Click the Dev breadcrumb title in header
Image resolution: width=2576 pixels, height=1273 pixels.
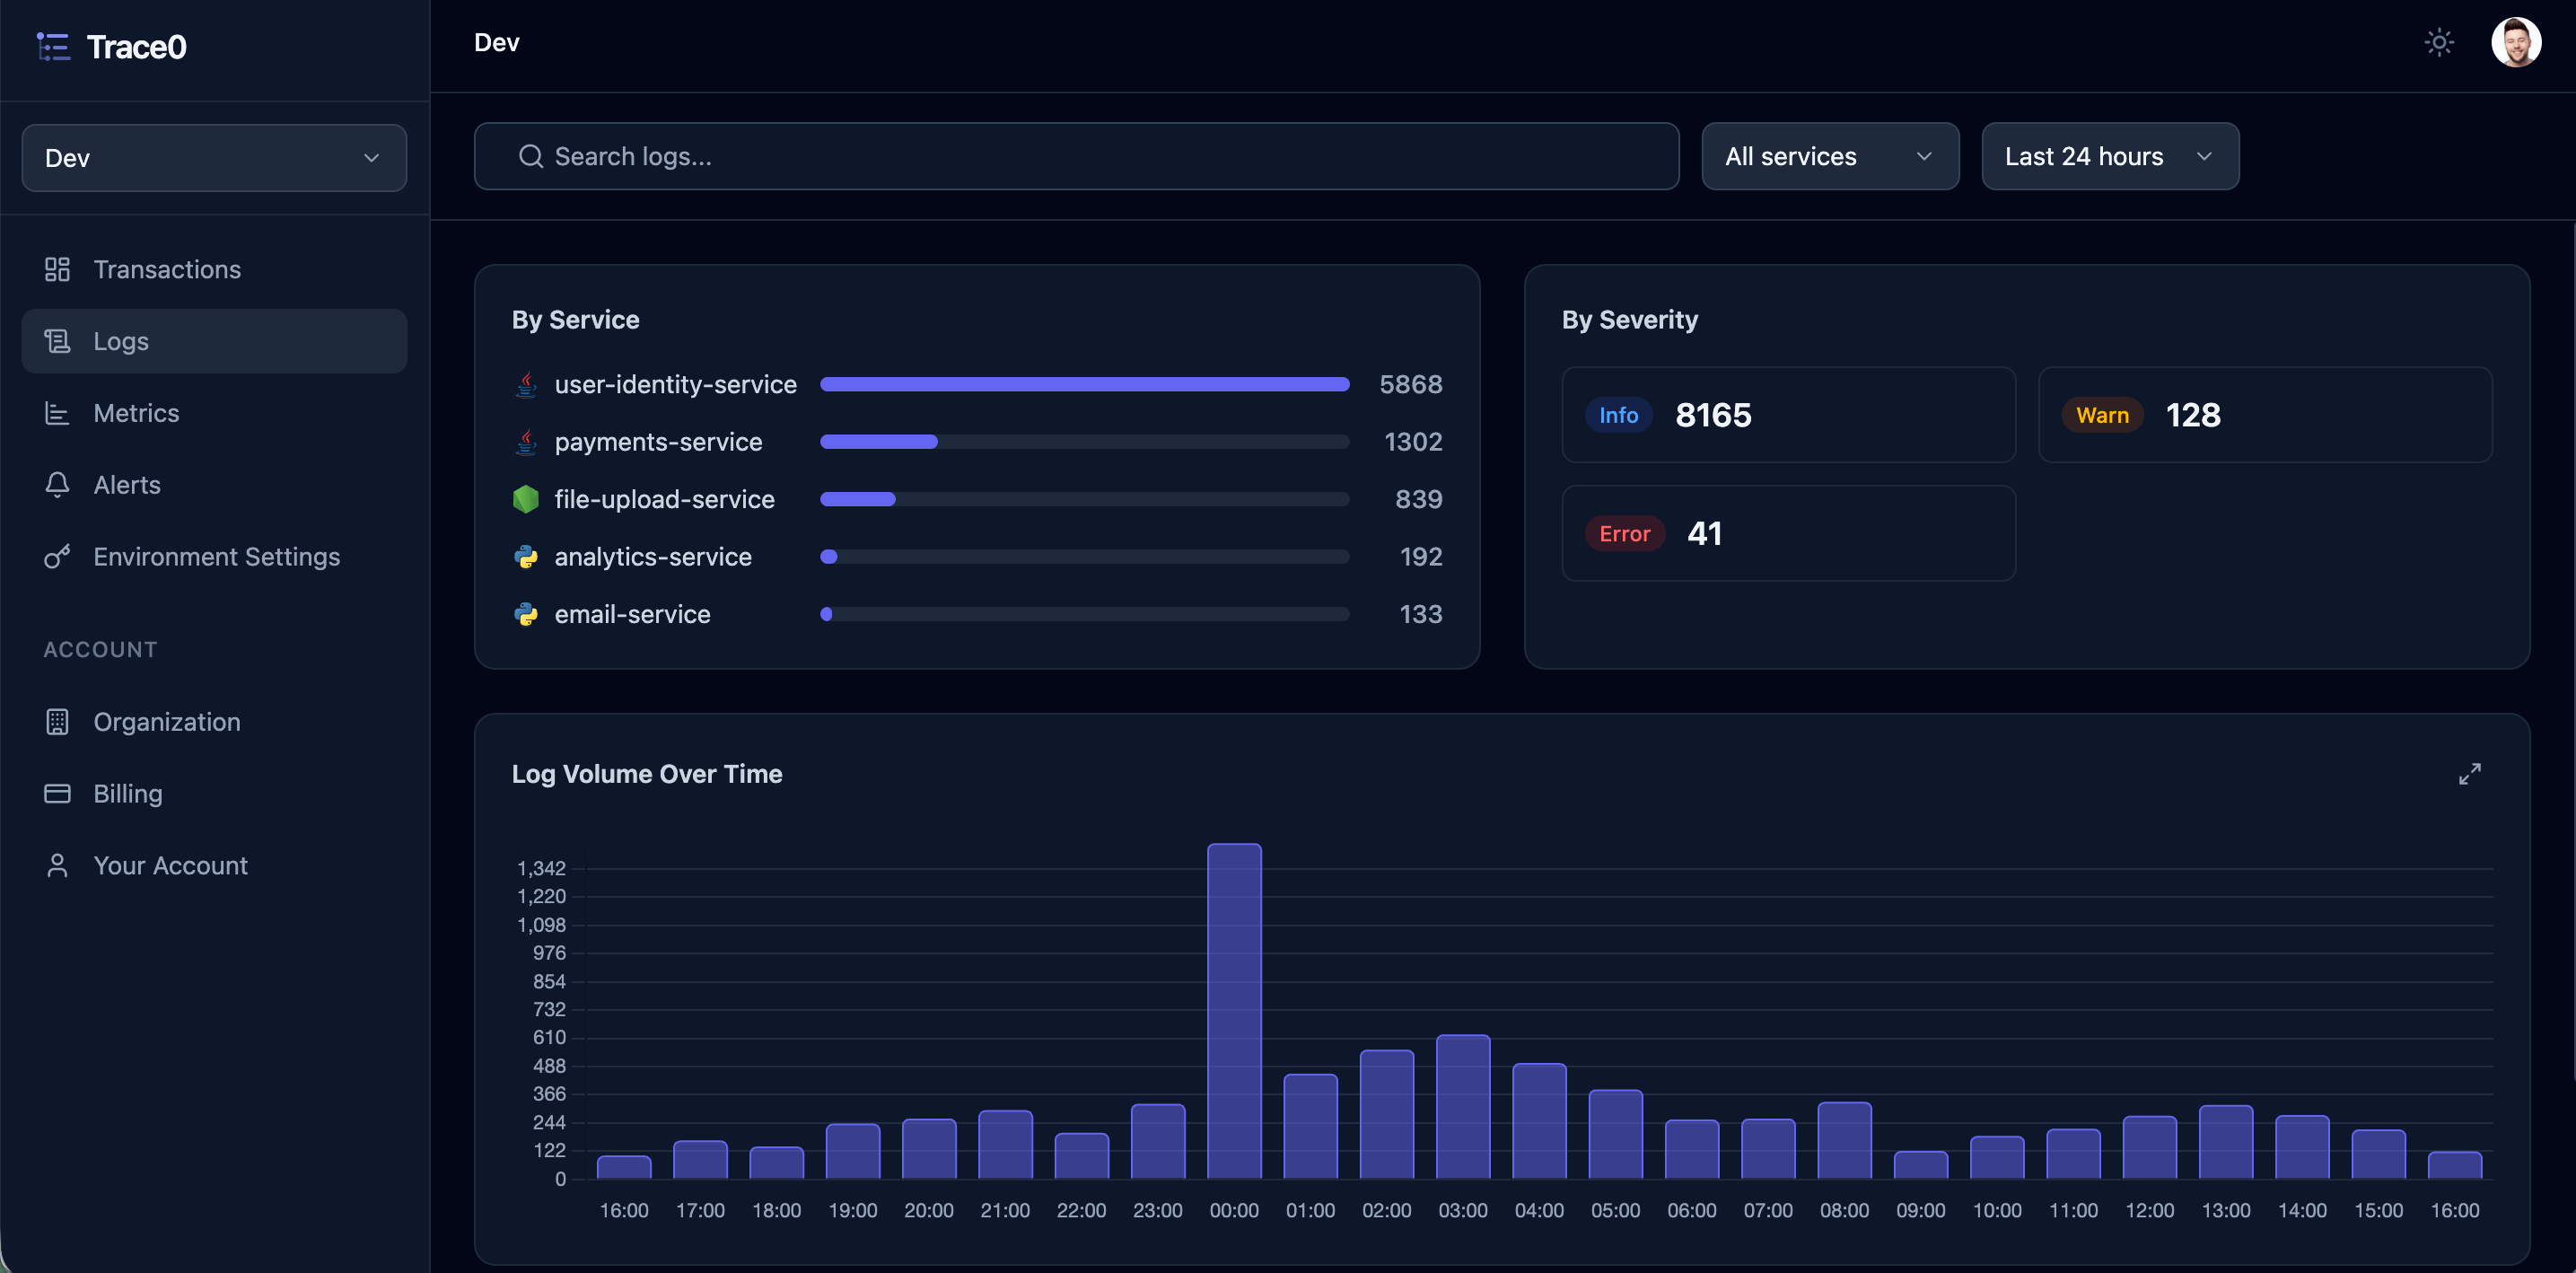pos(497,42)
